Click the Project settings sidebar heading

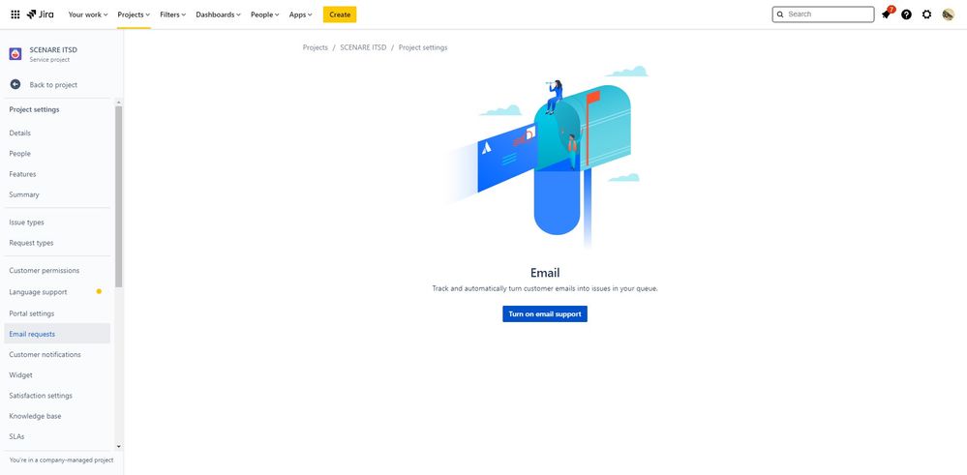[x=35, y=109]
